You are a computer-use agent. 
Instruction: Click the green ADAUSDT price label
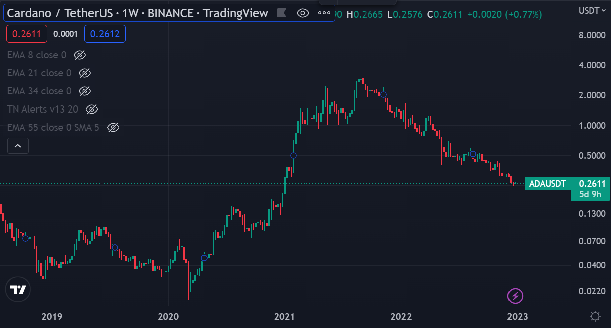click(547, 184)
